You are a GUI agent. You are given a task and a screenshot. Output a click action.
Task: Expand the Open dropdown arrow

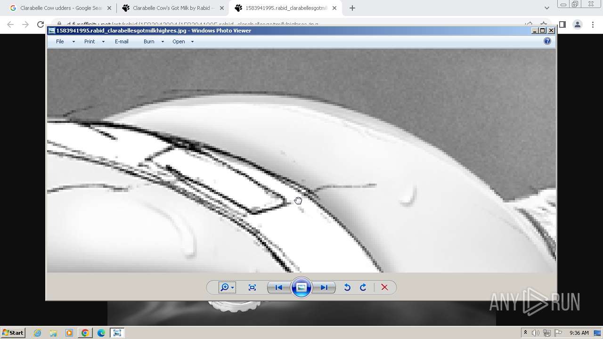[192, 42]
